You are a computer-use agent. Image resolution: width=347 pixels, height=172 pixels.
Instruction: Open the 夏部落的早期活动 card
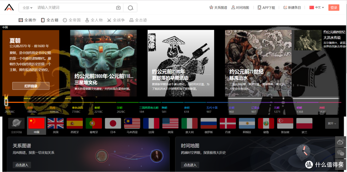181,63
